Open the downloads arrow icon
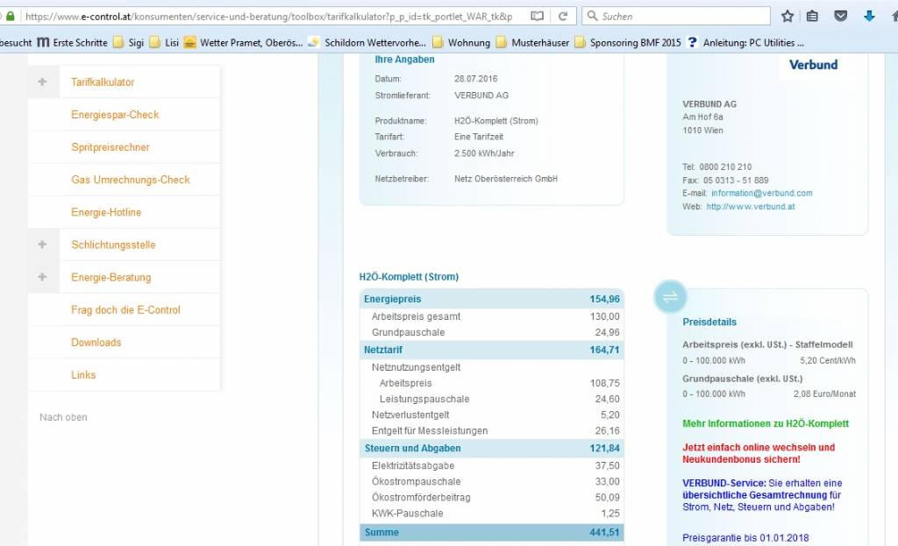The image size is (898, 546). pos(869,16)
